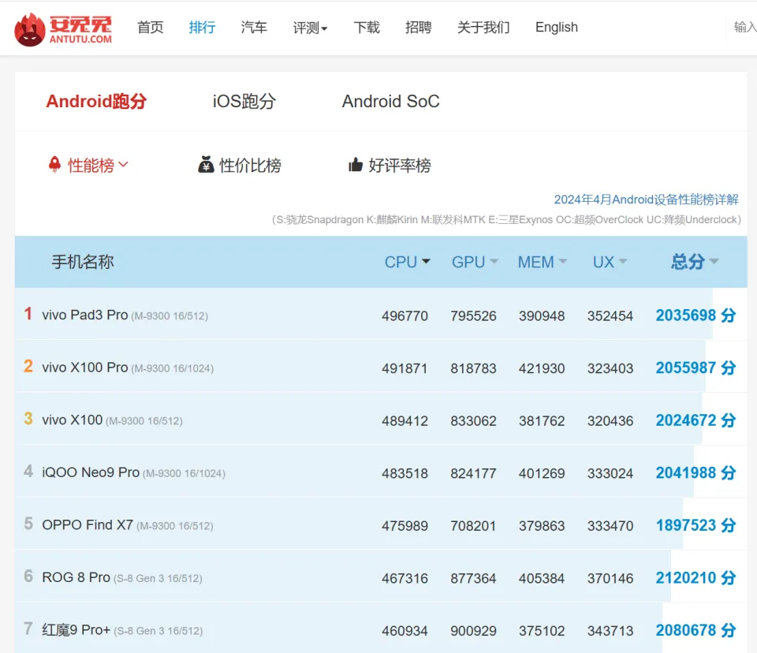Click the thumbs-up icon for 好评率榜

(x=356, y=166)
